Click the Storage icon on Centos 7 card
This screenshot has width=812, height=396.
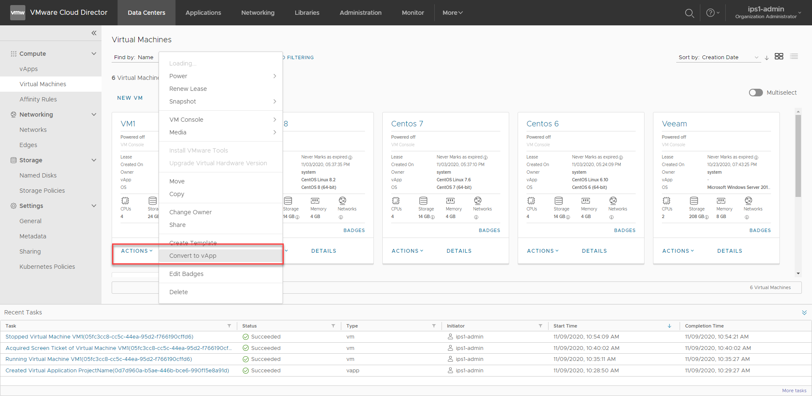point(423,201)
